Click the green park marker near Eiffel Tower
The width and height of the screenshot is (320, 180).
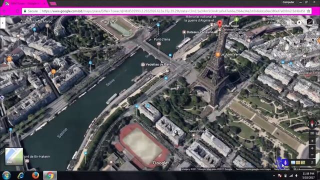click(x=236, y=19)
